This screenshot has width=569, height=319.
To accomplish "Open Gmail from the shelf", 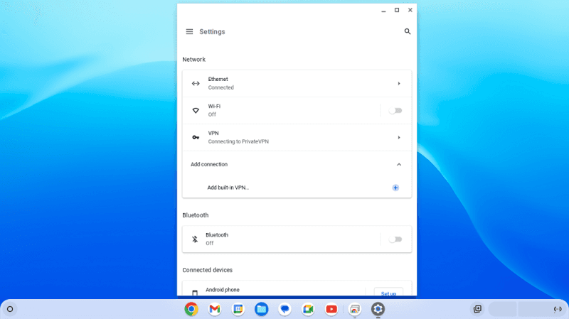I will coord(215,309).
